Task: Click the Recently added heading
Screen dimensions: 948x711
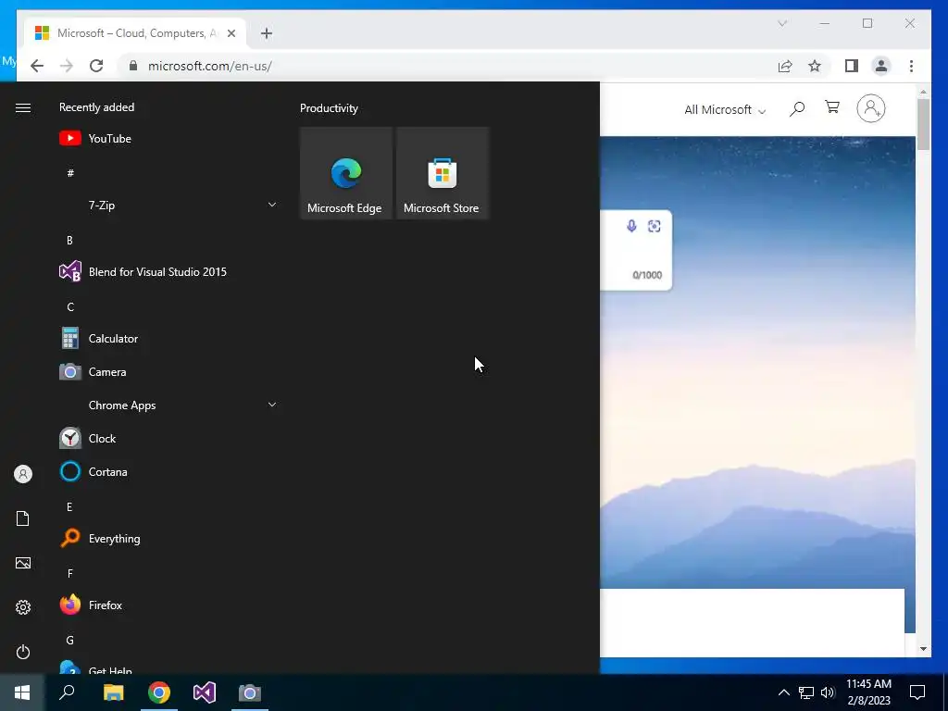Action: [96, 107]
